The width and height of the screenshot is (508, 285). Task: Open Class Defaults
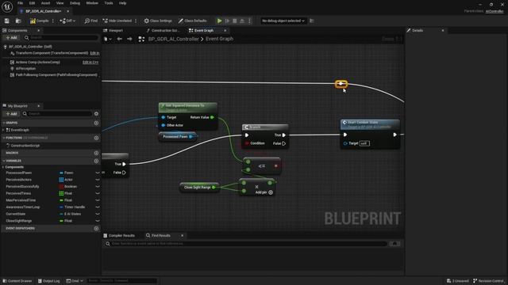pyautogui.click(x=192, y=21)
